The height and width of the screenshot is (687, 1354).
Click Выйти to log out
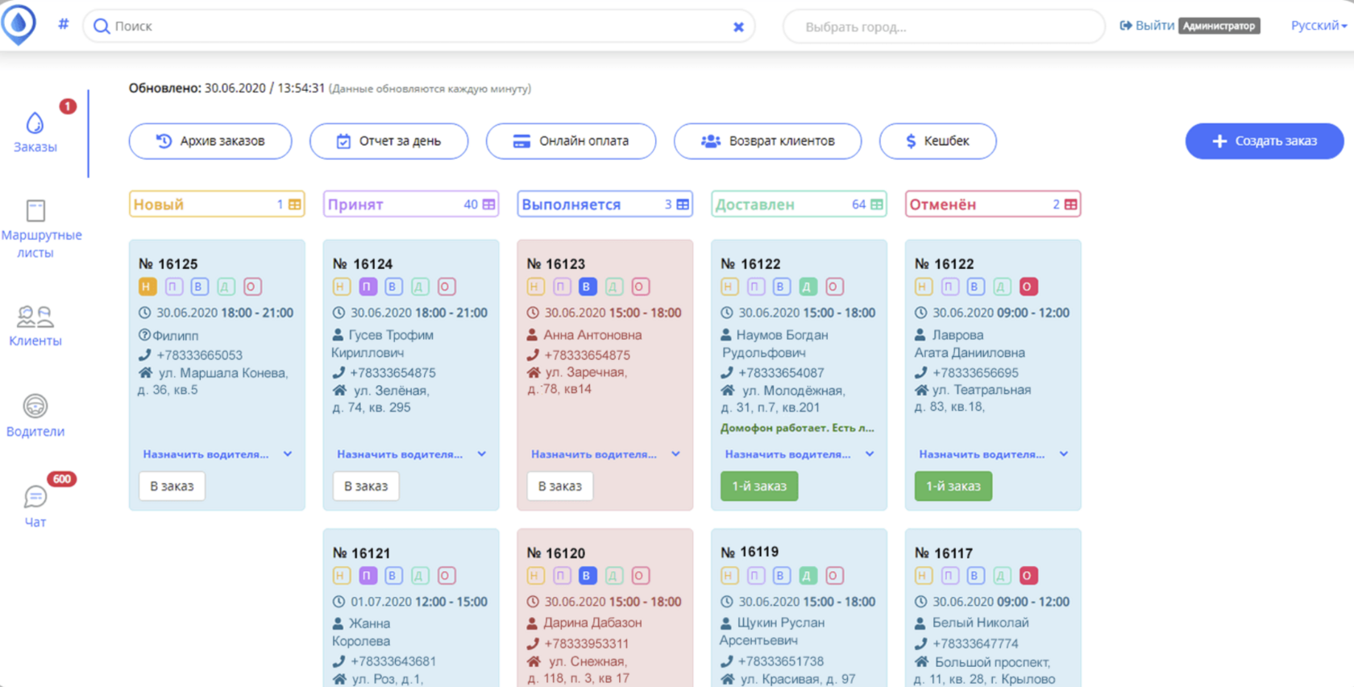(1147, 26)
